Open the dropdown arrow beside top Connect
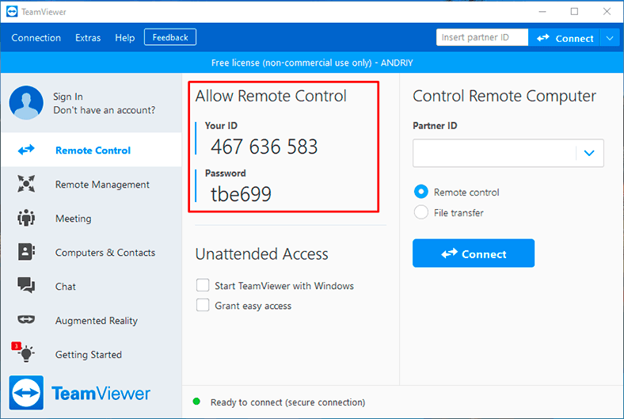Screen dimensions: 624x419 (610, 38)
